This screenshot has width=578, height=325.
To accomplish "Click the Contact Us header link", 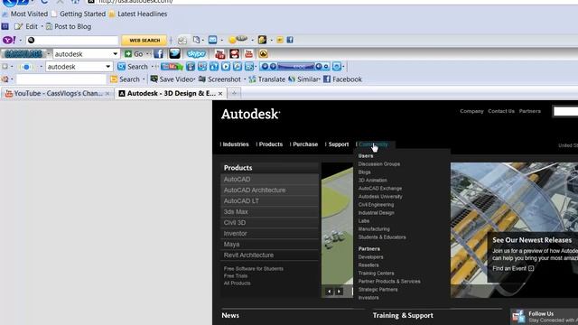I will pos(501,111).
